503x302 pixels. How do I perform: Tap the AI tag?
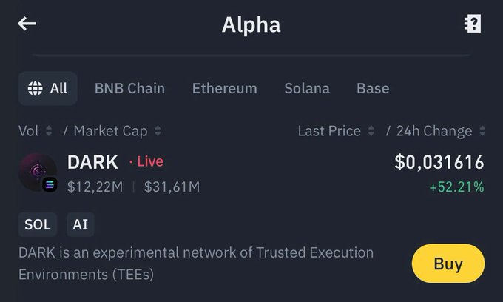click(x=80, y=224)
